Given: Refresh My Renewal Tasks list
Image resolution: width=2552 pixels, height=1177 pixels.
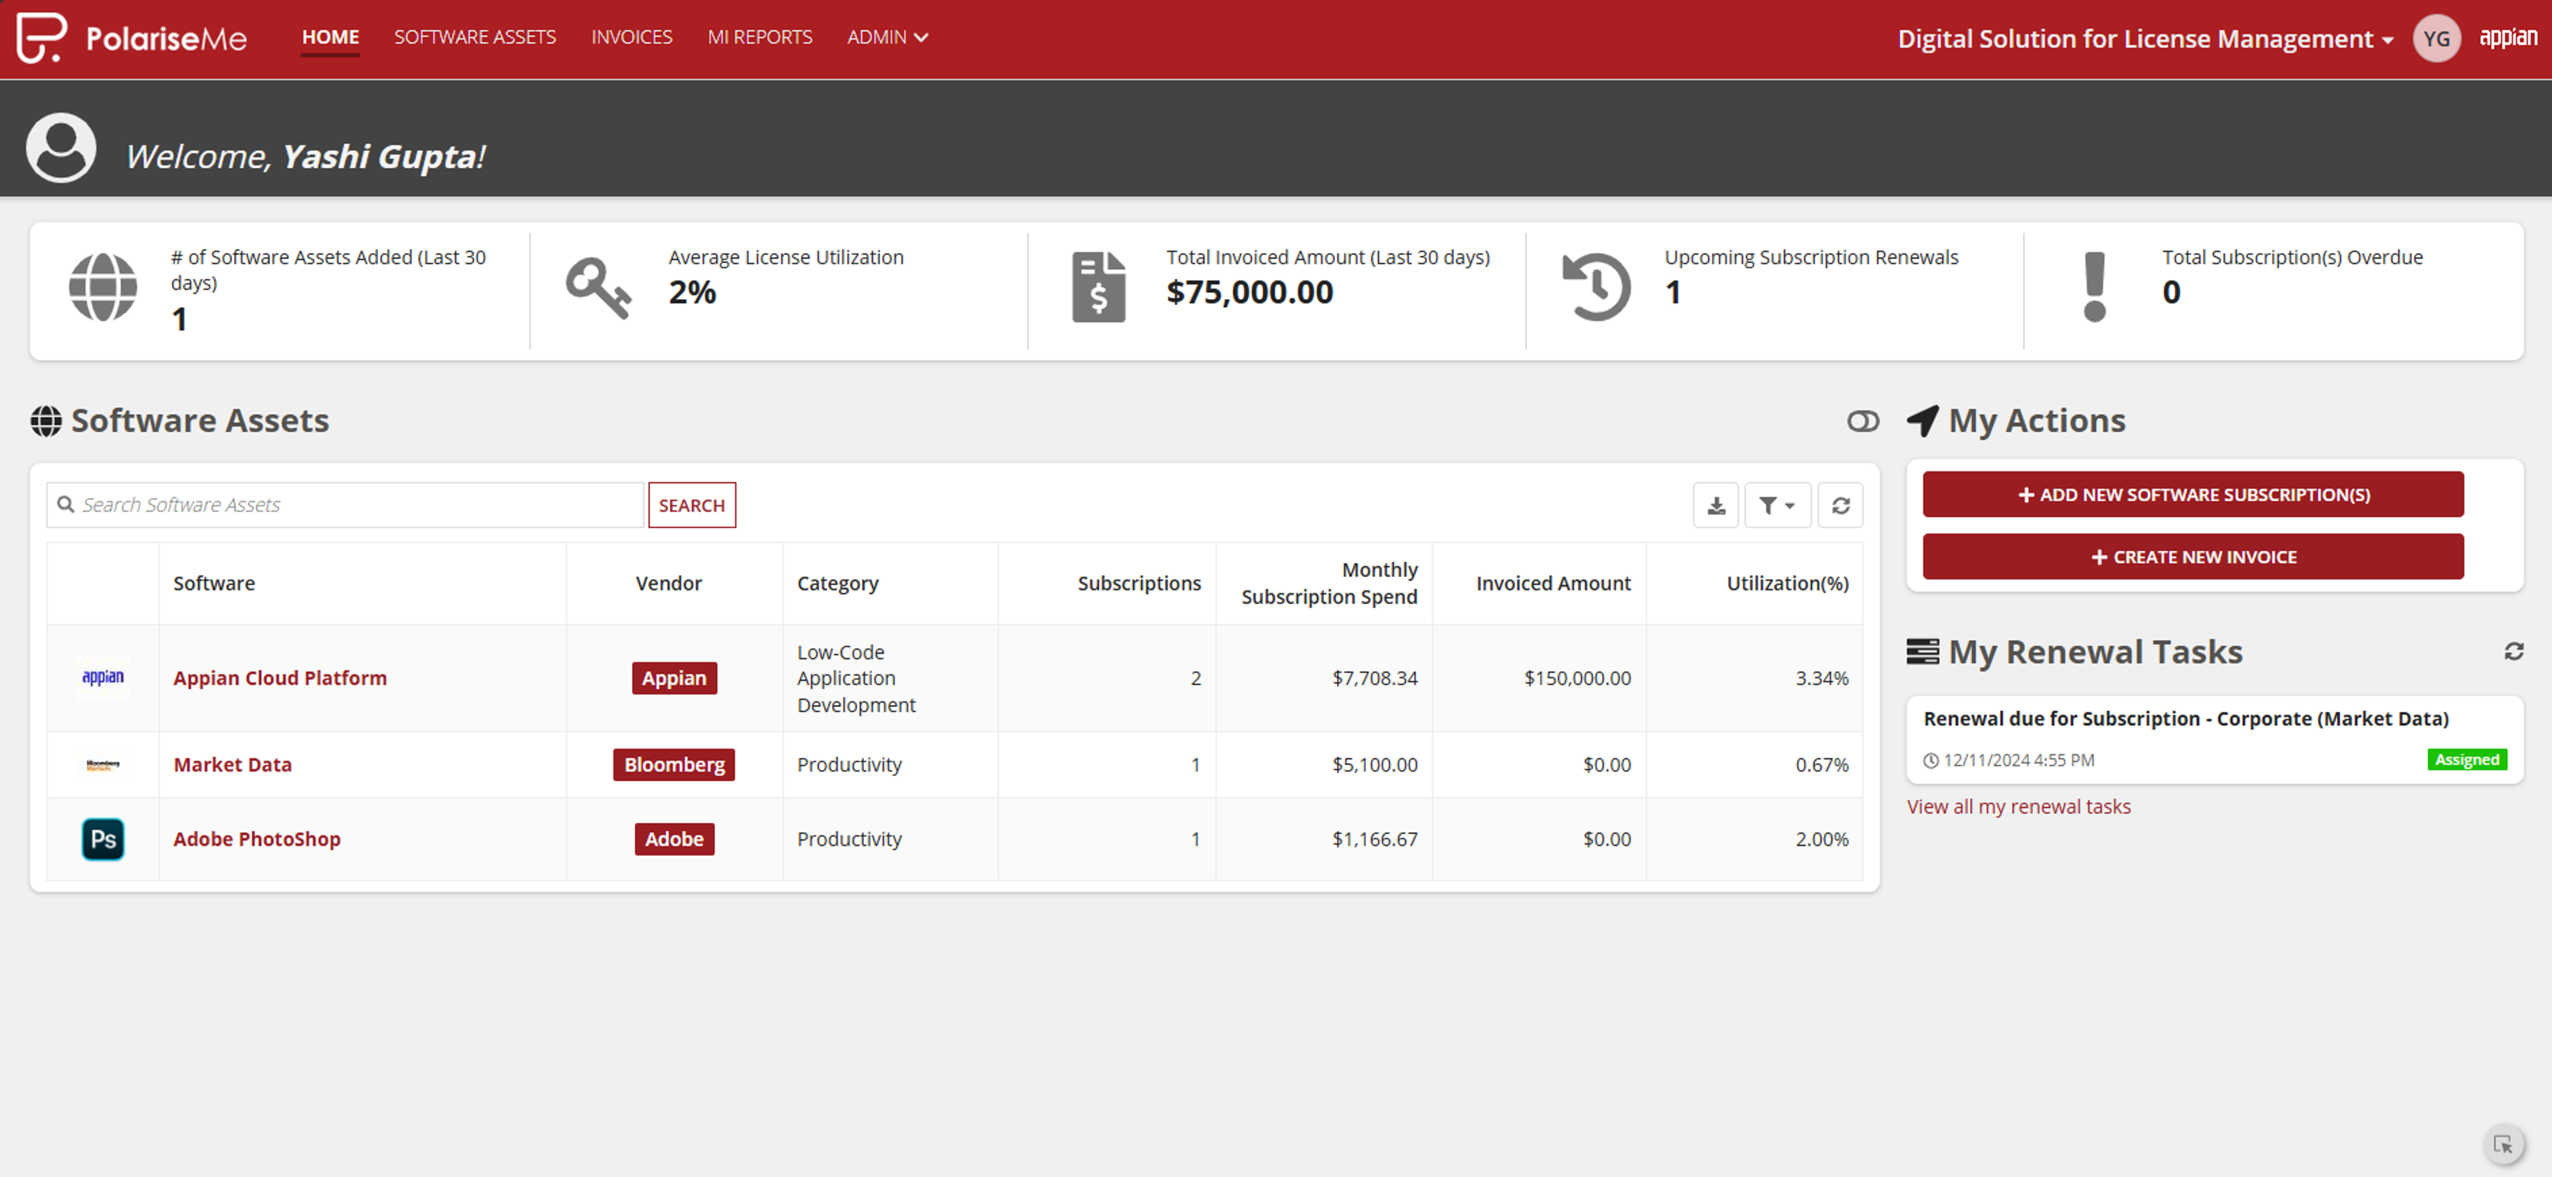Looking at the screenshot, I should pyautogui.click(x=2514, y=651).
